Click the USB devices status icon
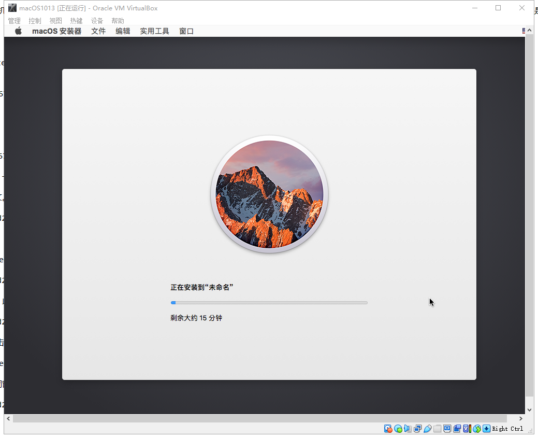538x438 pixels. click(x=428, y=428)
